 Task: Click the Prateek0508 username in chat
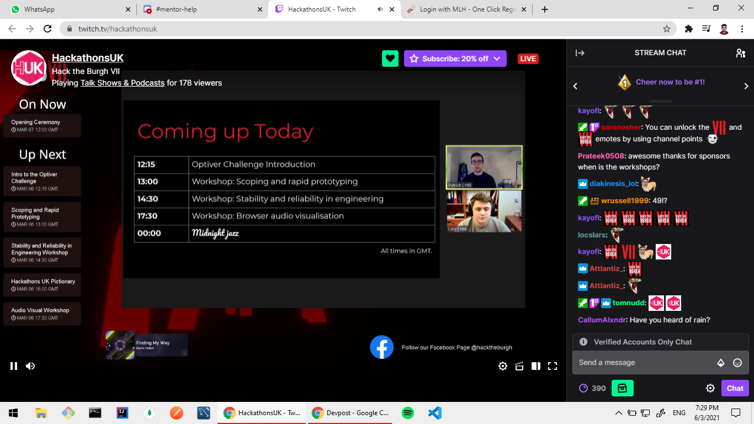tap(602, 156)
